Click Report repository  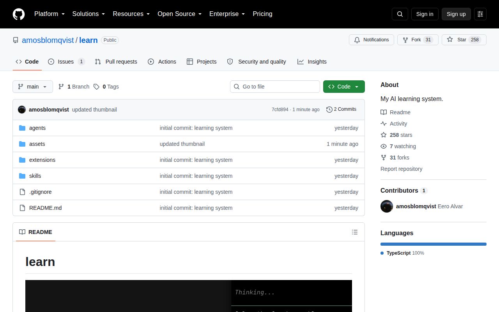(401, 169)
